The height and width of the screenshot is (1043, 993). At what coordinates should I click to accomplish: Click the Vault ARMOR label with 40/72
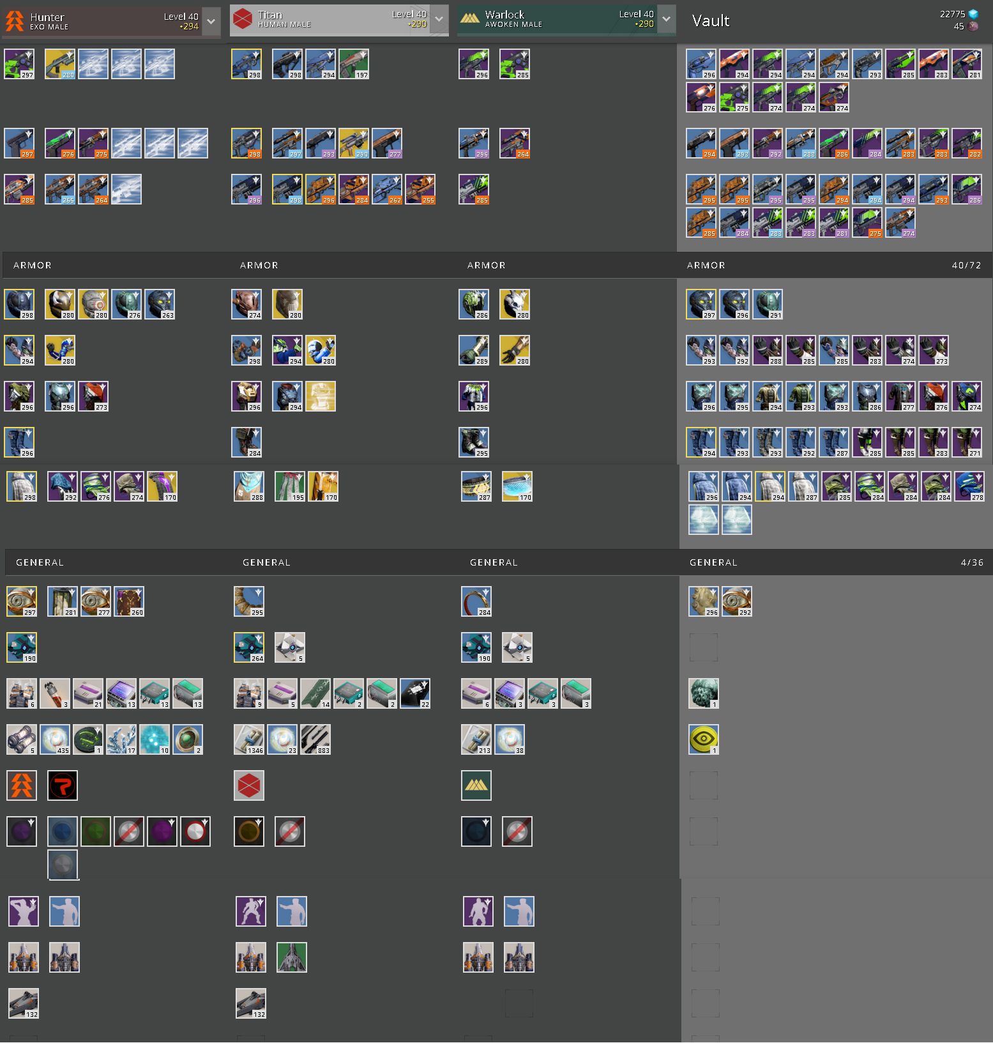(706, 265)
